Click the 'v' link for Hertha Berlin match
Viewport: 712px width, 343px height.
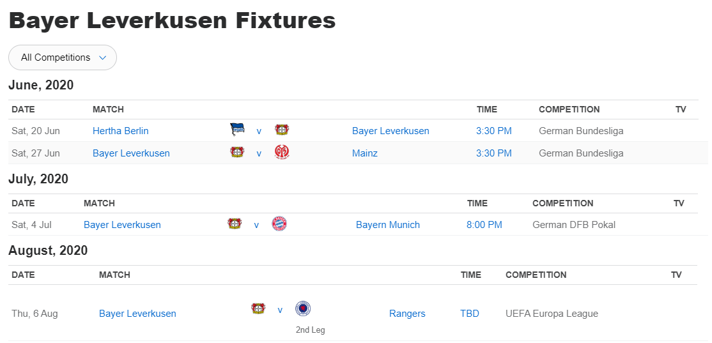tap(259, 131)
